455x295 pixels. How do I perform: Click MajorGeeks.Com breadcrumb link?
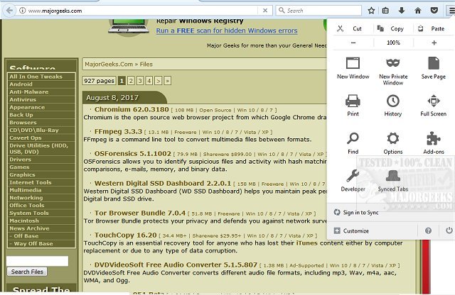click(x=109, y=65)
